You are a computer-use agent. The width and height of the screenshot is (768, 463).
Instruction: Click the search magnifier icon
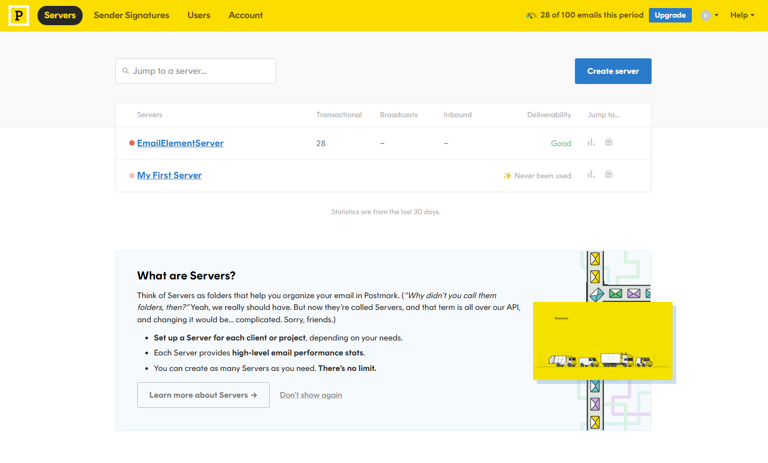(x=125, y=71)
